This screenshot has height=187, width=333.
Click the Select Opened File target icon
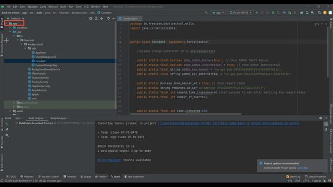91,19
